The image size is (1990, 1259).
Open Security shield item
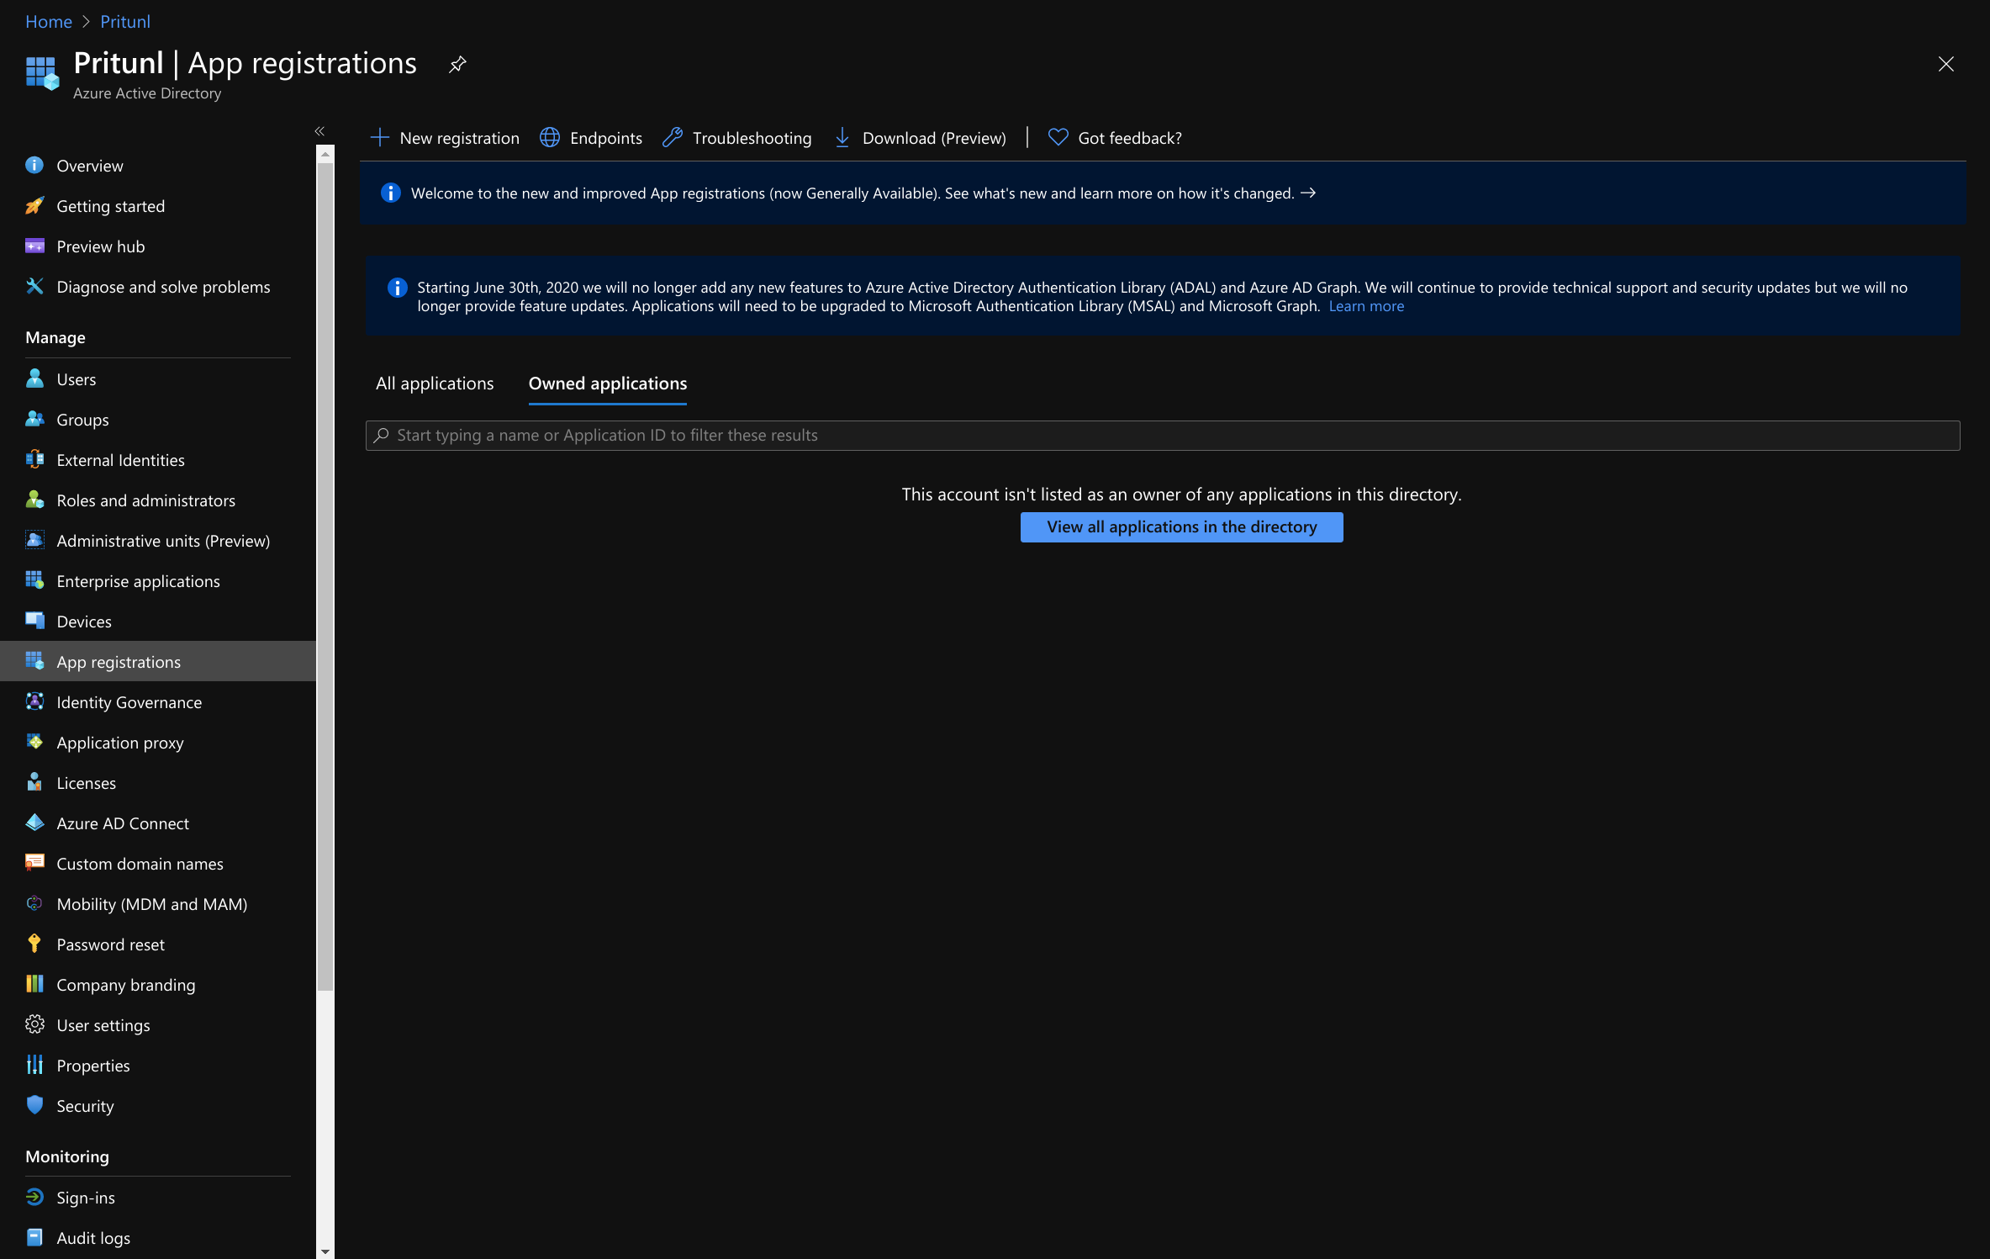[84, 1106]
